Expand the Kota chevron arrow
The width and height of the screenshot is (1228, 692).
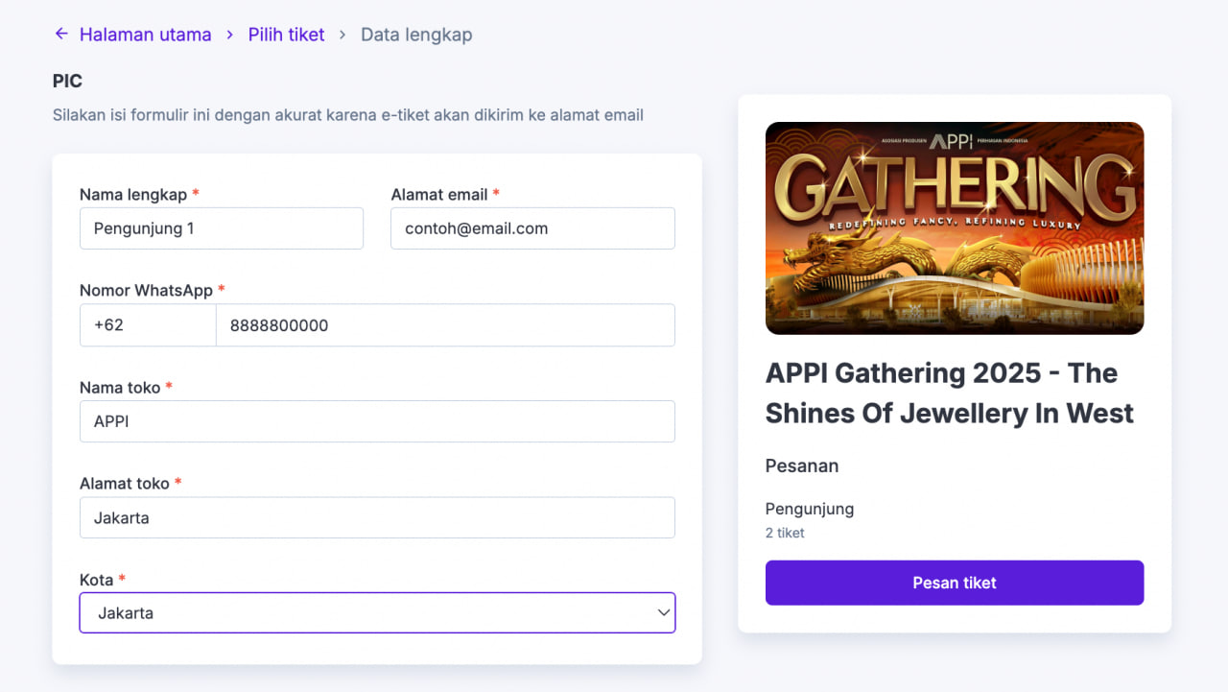tap(663, 612)
